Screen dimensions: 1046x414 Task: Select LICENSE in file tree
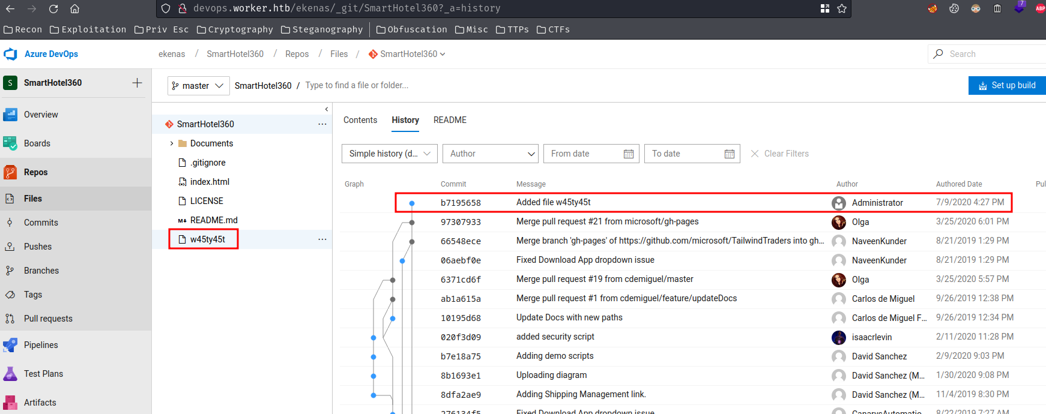point(207,201)
